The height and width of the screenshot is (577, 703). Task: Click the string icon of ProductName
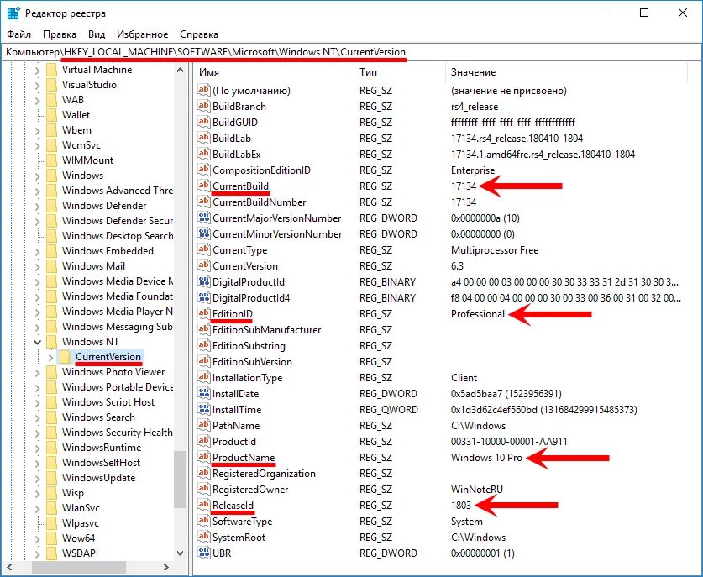tap(204, 457)
